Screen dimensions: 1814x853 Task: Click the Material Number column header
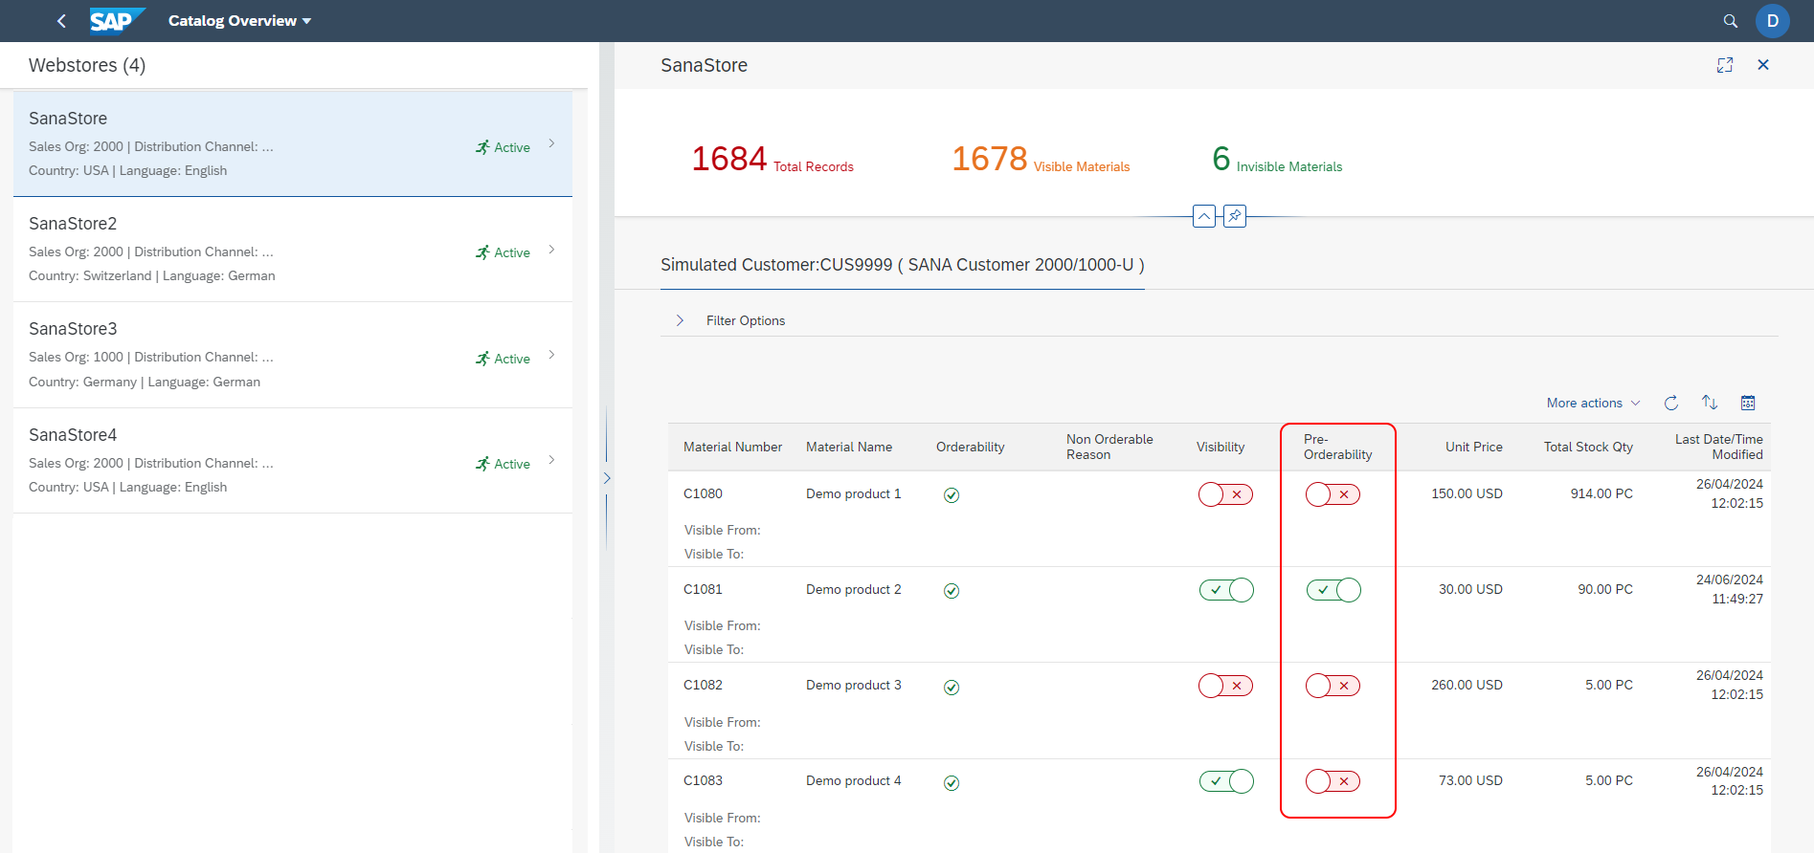732,447
